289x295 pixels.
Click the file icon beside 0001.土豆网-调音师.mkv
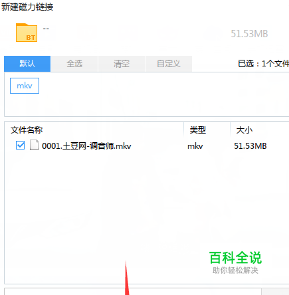pos(34,145)
